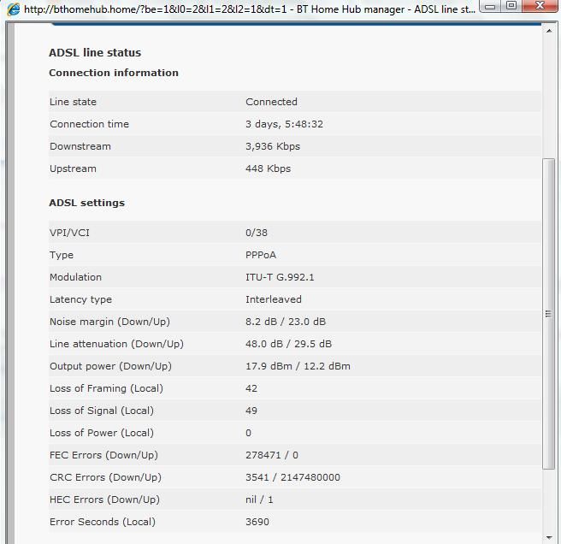
Task: Click the ADSL settings heading
Action: [x=86, y=203]
